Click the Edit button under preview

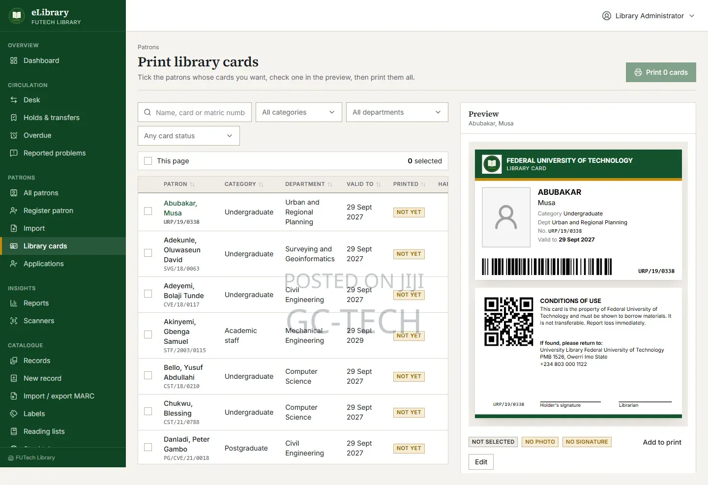(x=481, y=462)
